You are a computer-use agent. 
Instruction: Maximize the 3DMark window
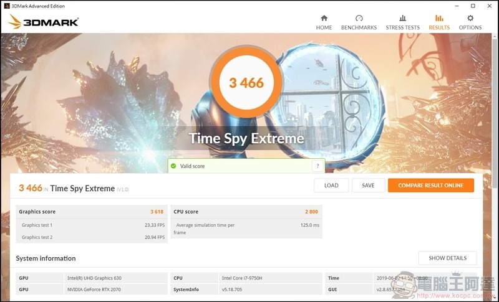[x=473, y=6]
